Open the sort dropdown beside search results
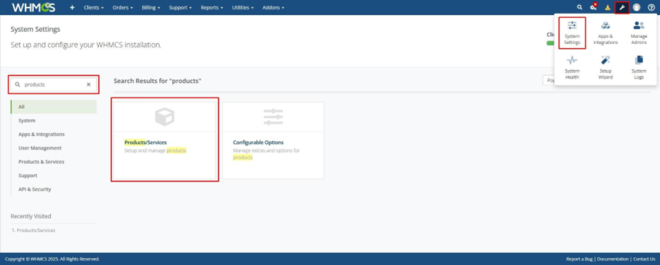This screenshot has height=265, width=660. click(548, 81)
